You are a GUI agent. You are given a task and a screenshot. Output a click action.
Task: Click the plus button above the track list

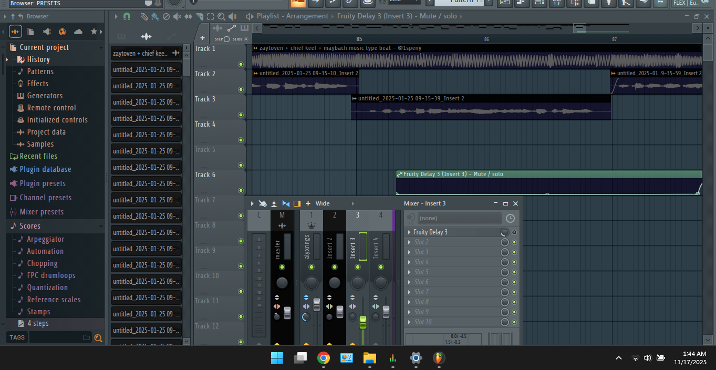point(202,38)
